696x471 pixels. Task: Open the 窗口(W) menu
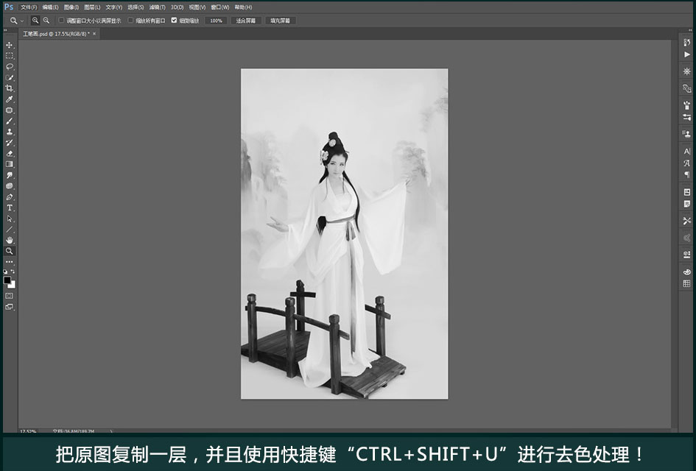[x=219, y=7]
